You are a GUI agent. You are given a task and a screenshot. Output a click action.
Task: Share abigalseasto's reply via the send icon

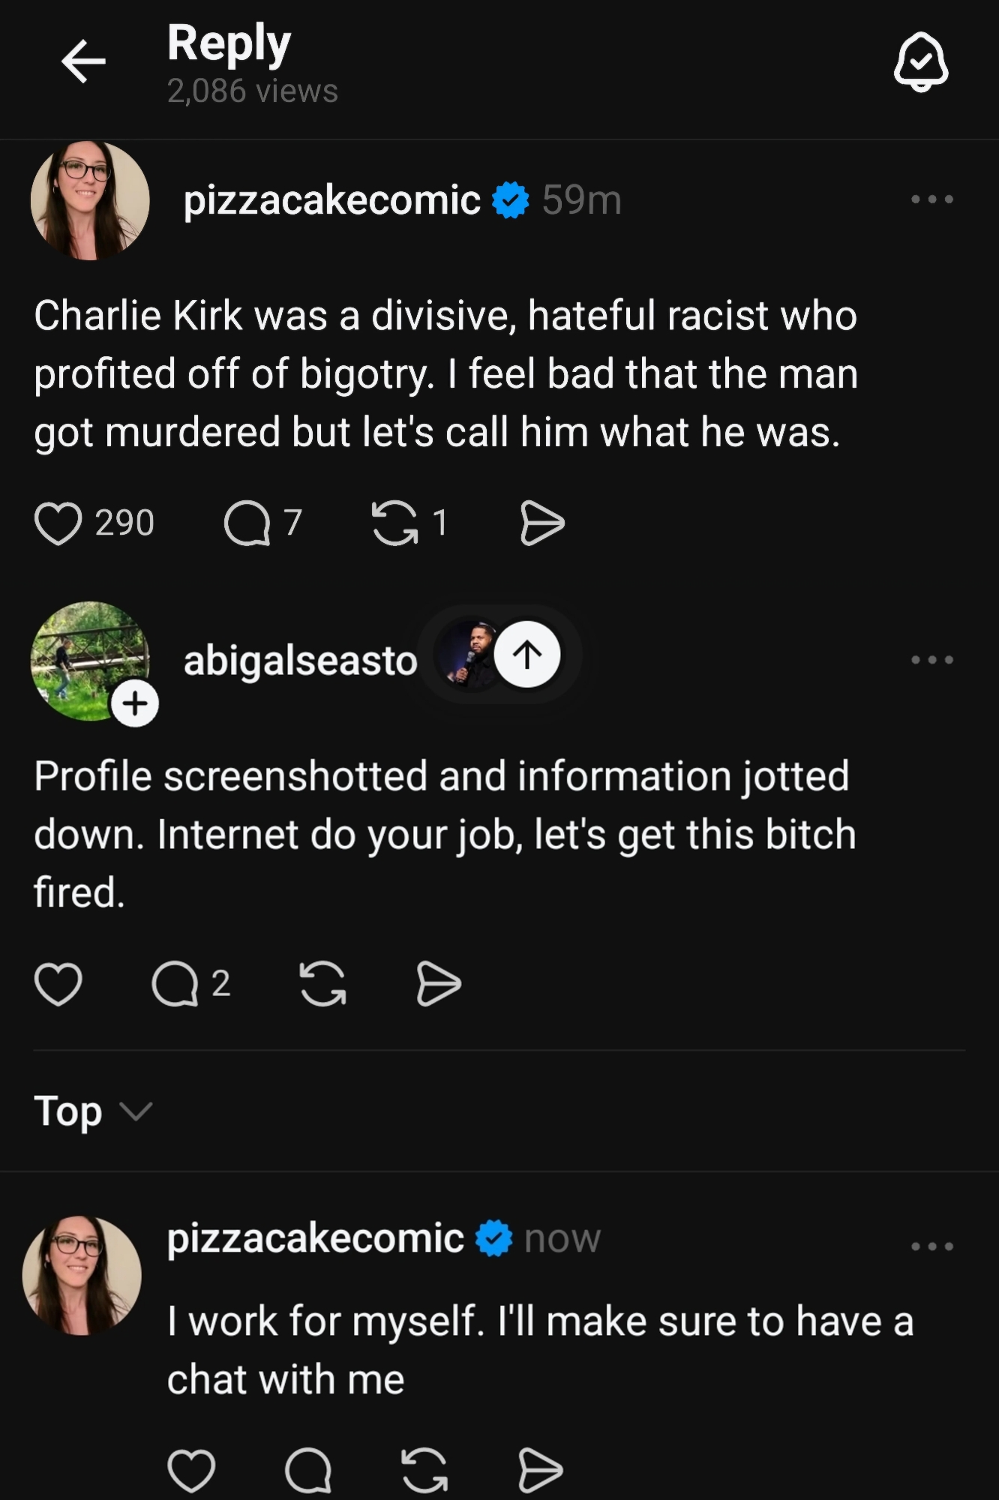(x=439, y=983)
